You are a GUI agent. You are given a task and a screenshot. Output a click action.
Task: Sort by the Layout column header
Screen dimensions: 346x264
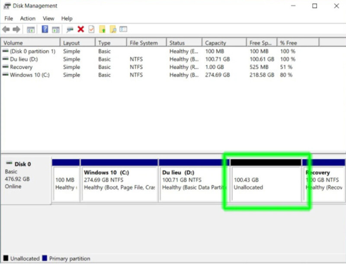78,42
